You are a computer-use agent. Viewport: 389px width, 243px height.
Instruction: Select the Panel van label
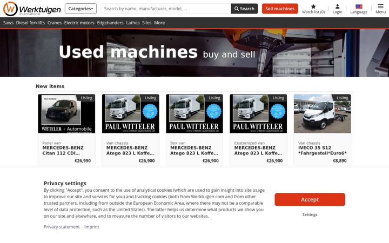51,143
